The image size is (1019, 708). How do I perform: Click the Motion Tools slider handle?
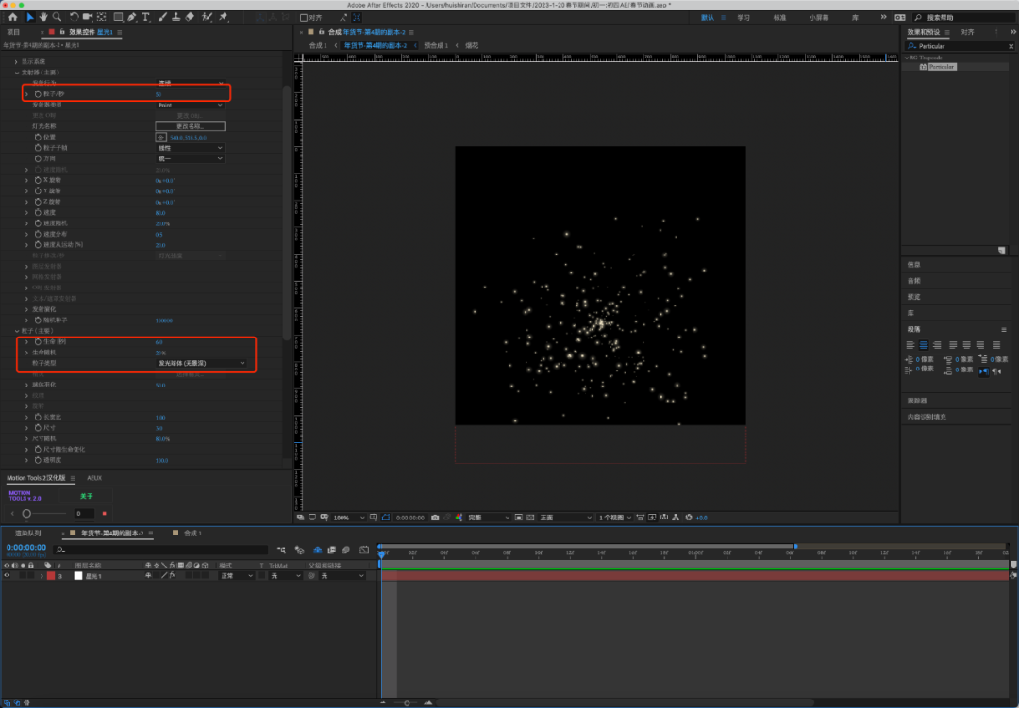tap(26, 513)
